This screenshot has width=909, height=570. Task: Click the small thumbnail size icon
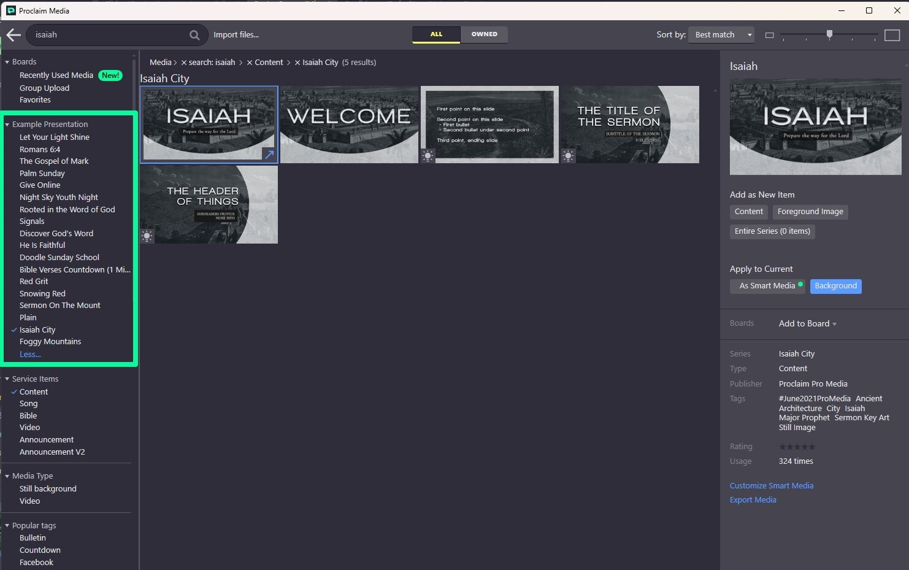[769, 35]
